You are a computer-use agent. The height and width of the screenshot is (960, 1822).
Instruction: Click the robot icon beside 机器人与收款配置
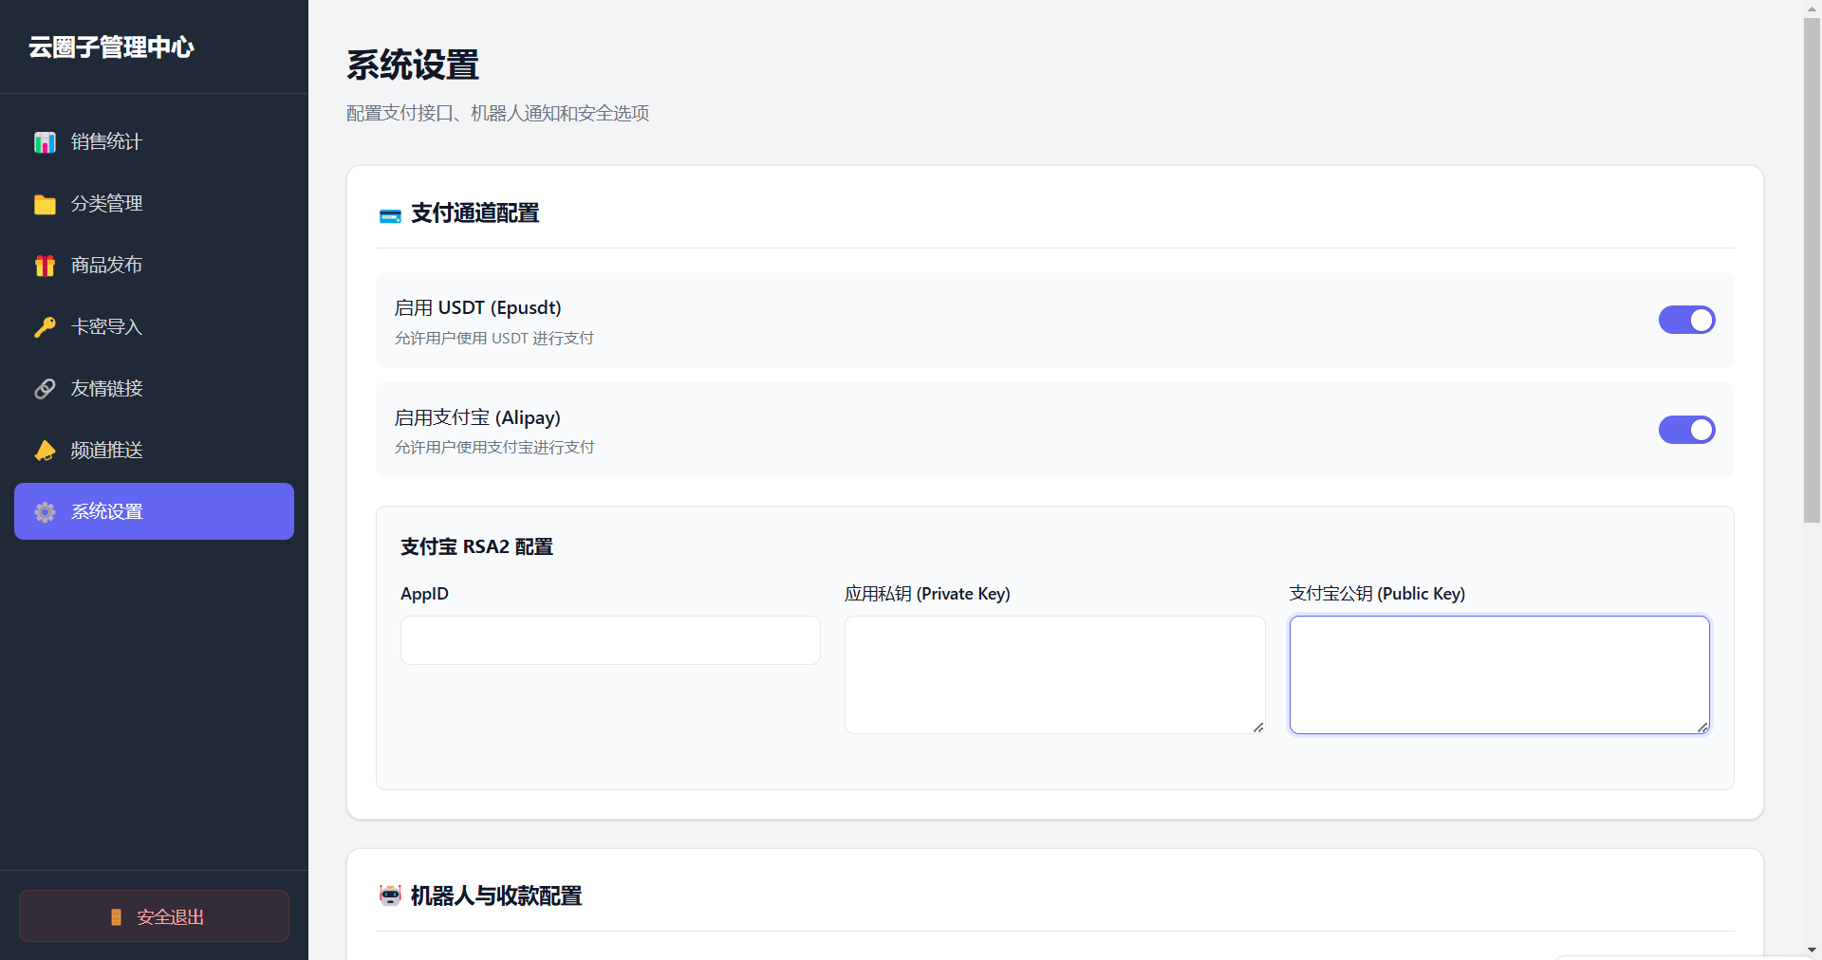(390, 895)
